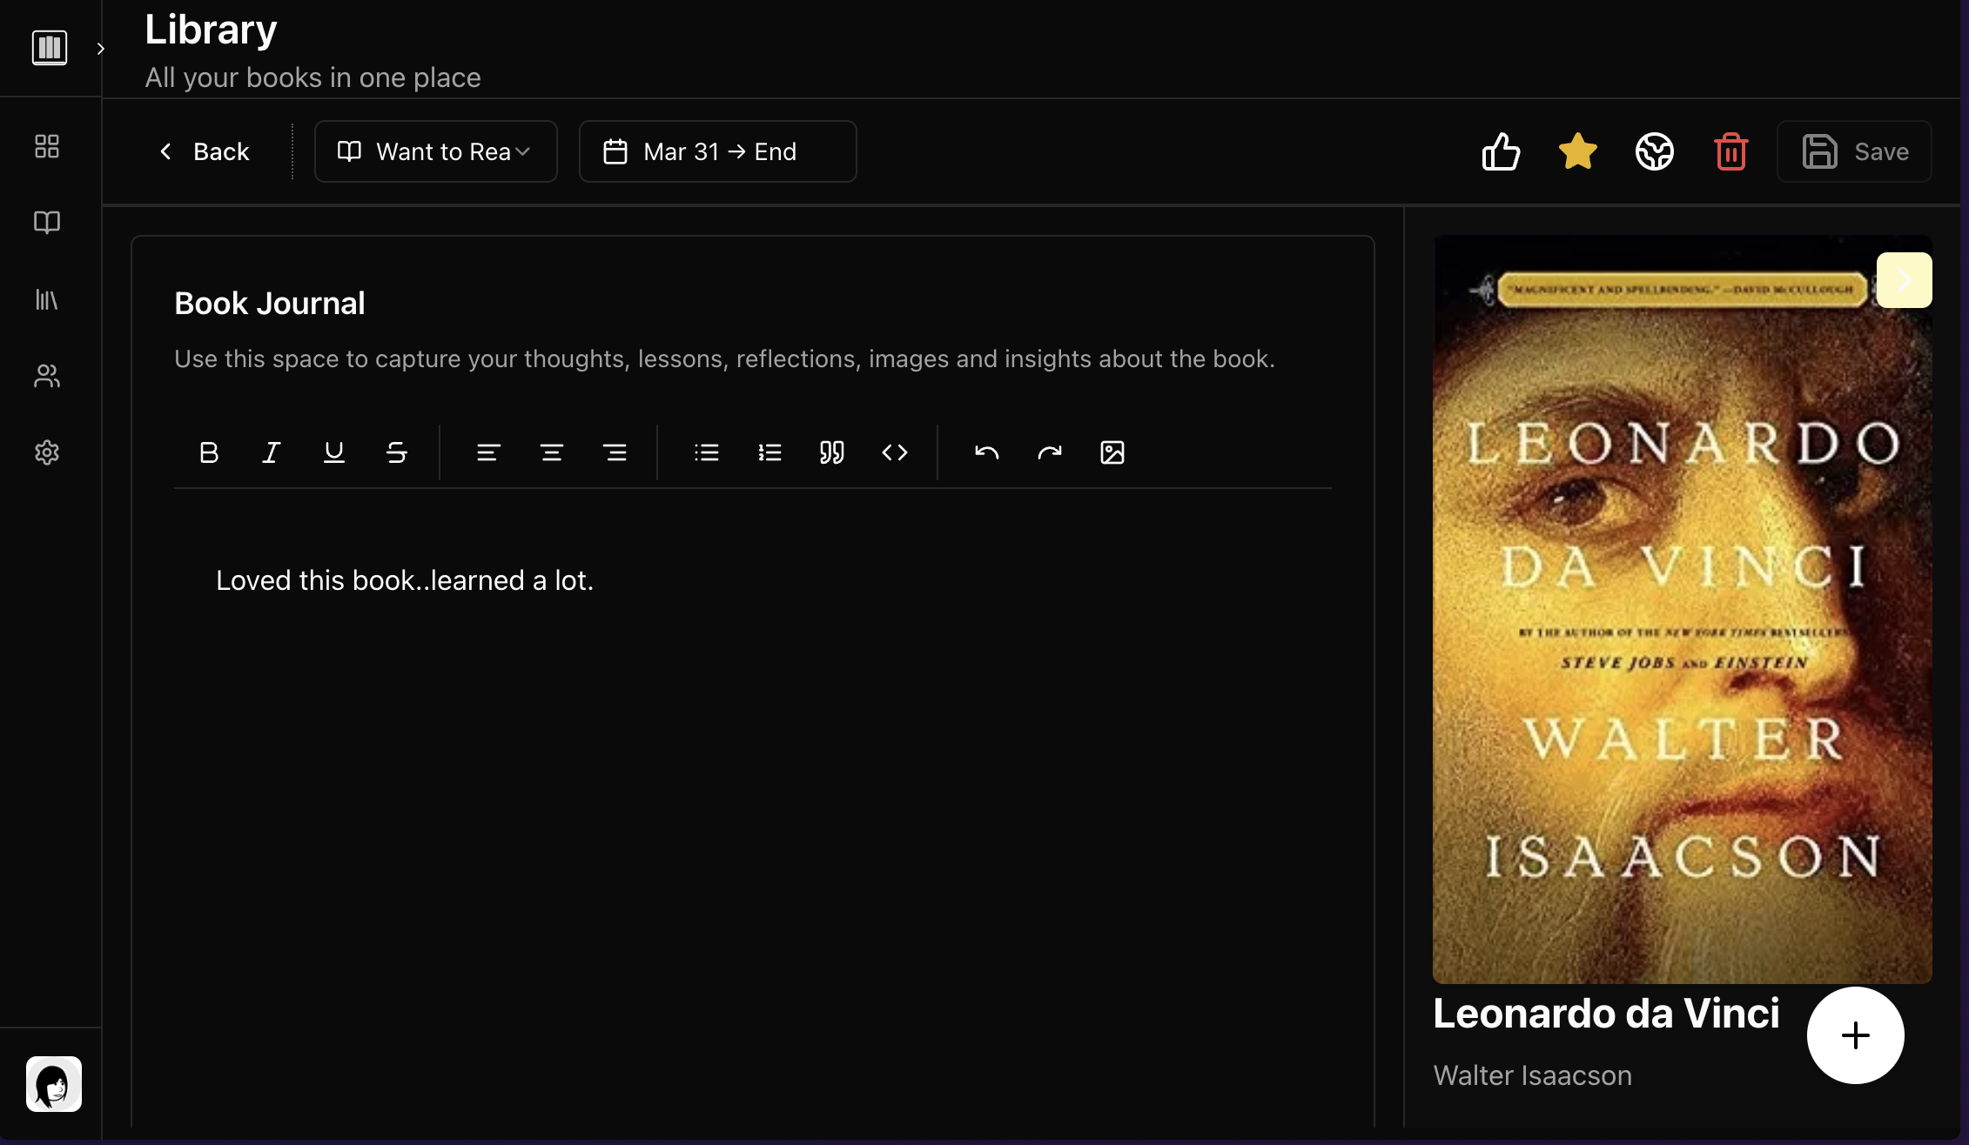1969x1145 pixels.
Task: Open the settings gear icon in sidebar
Action: tap(47, 452)
